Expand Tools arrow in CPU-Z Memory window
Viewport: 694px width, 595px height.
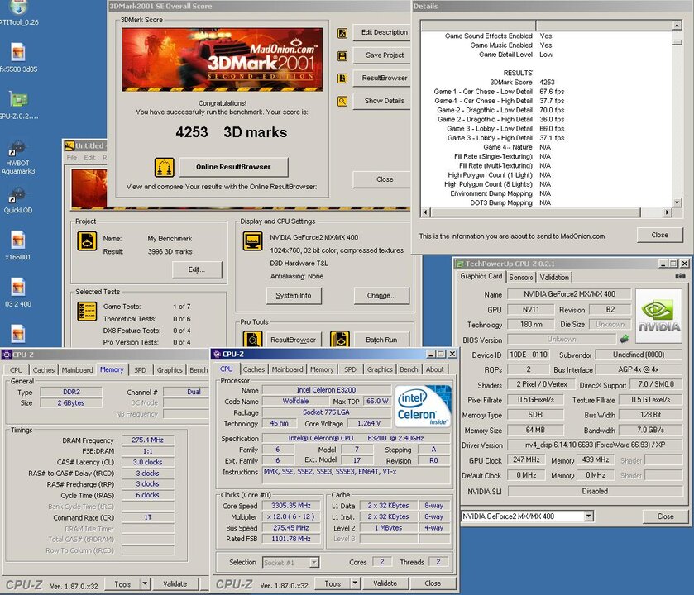click(x=144, y=584)
